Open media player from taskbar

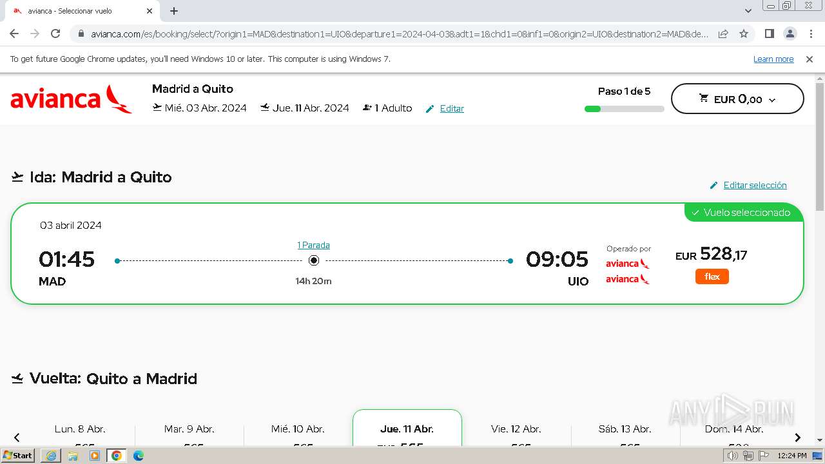pyautogui.click(x=95, y=456)
